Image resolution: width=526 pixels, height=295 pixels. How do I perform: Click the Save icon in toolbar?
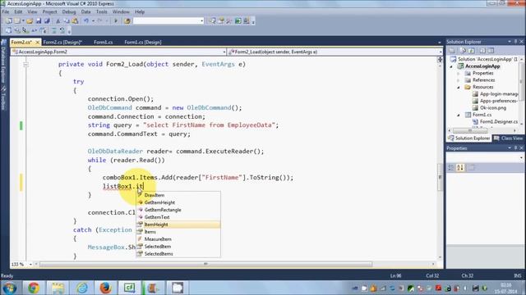(39, 20)
